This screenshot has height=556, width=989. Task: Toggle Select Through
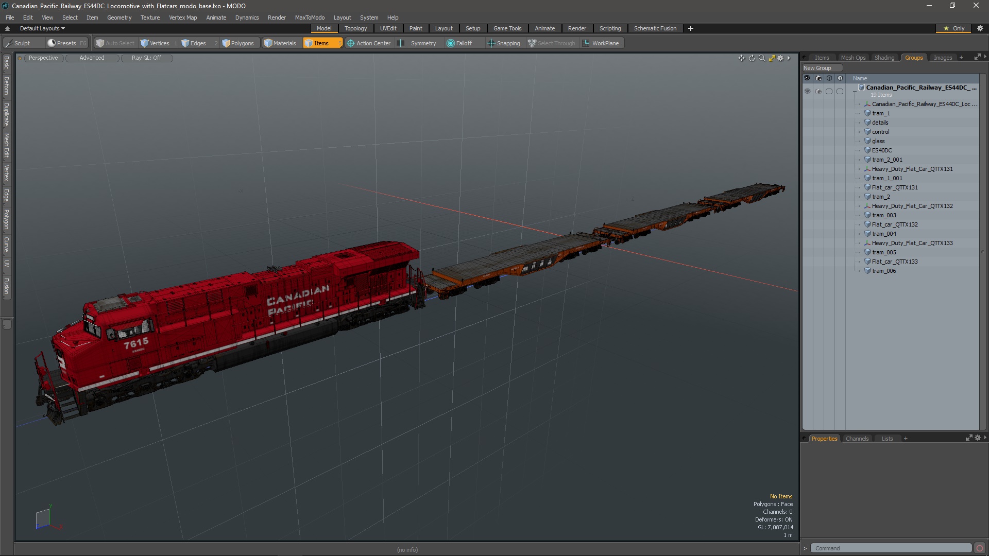tap(552, 43)
